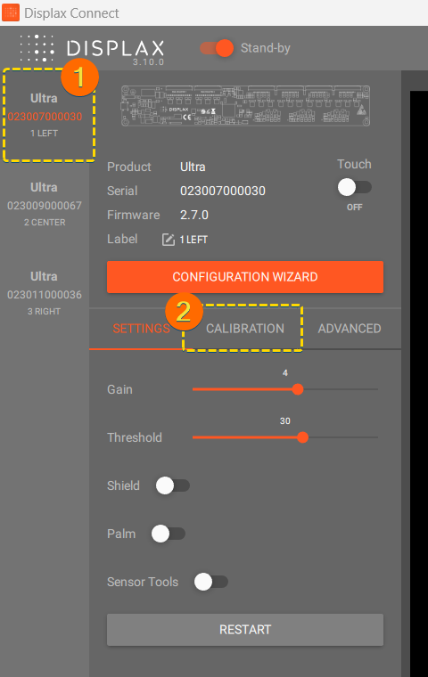Click the Gain slider handle
428x677 pixels.
point(298,389)
